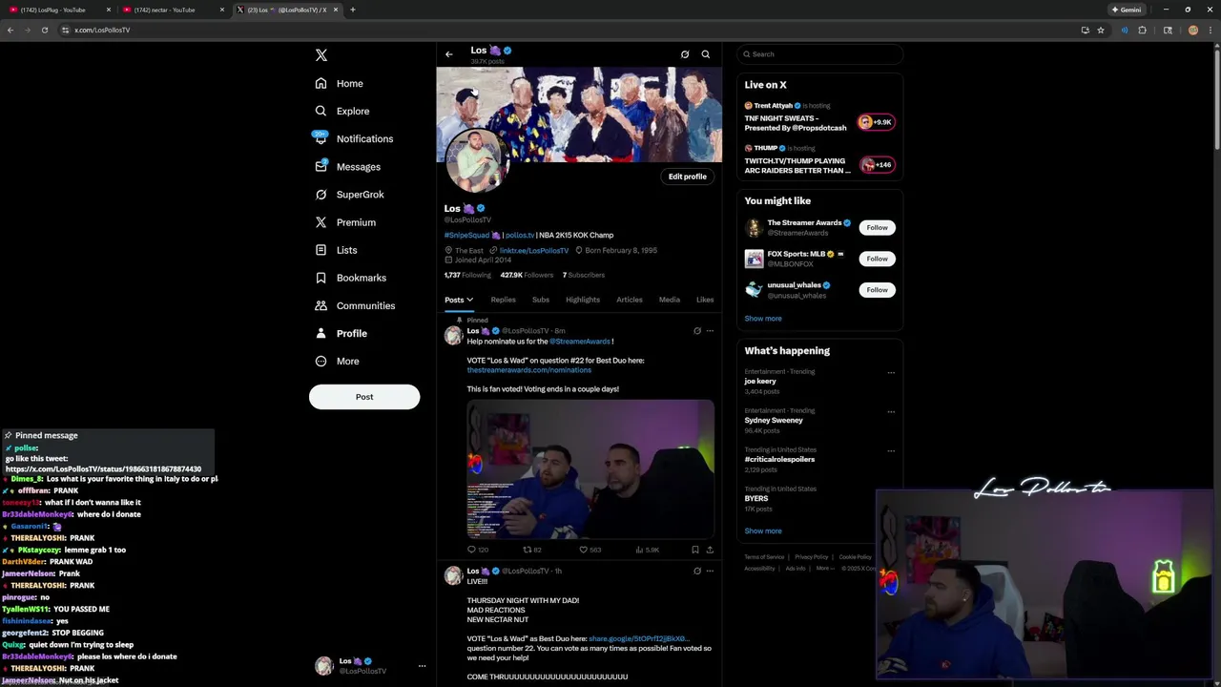The width and height of the screenshot is (1221, 687).
Task: Click inside the X Search field
Action: click(x=820, y=54)
